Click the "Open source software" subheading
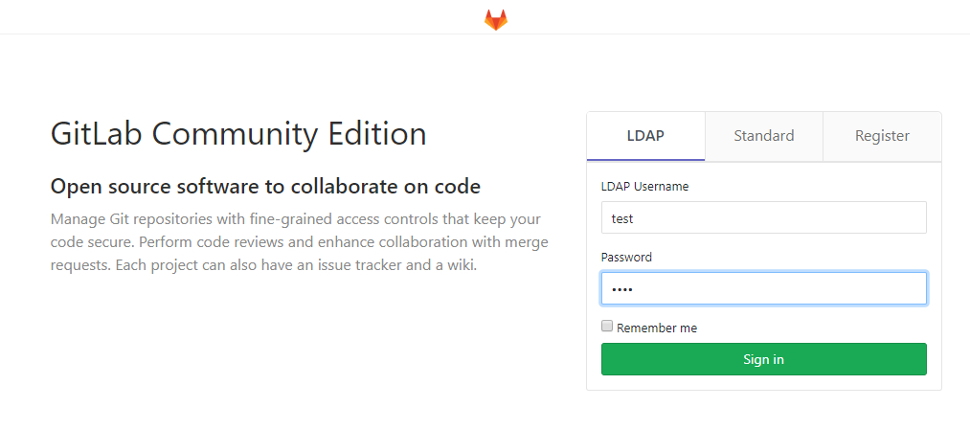Image resolution: width=970 pixels, height=430 pixels. coord(265,186)
